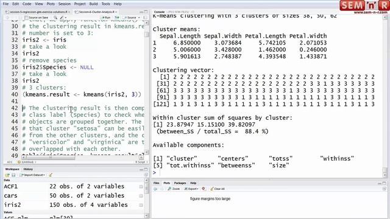Open the code tools wand dropdown arrow
Viewport: 390px width, 219px height.
pos(66,18)
